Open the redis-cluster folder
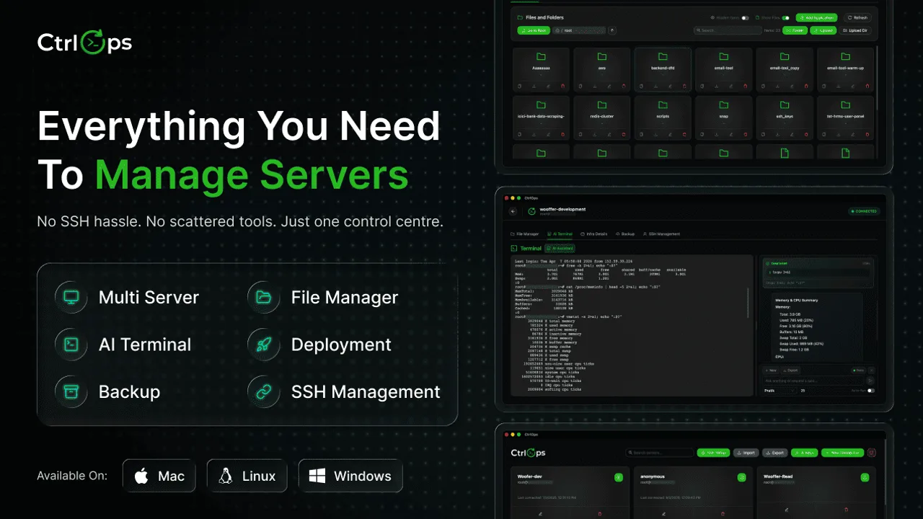This screenshot has height=519, width=923. click(601, 117)
